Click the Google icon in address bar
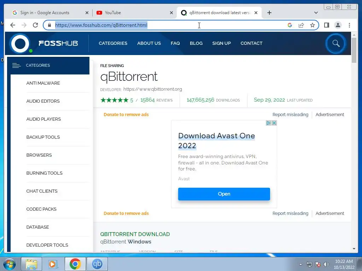 [x=290, y=25]
